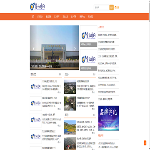Open the fourth logo thumbnail in the left article list
Viewport: 150px width, 150px height.
[x=36, y=137]
